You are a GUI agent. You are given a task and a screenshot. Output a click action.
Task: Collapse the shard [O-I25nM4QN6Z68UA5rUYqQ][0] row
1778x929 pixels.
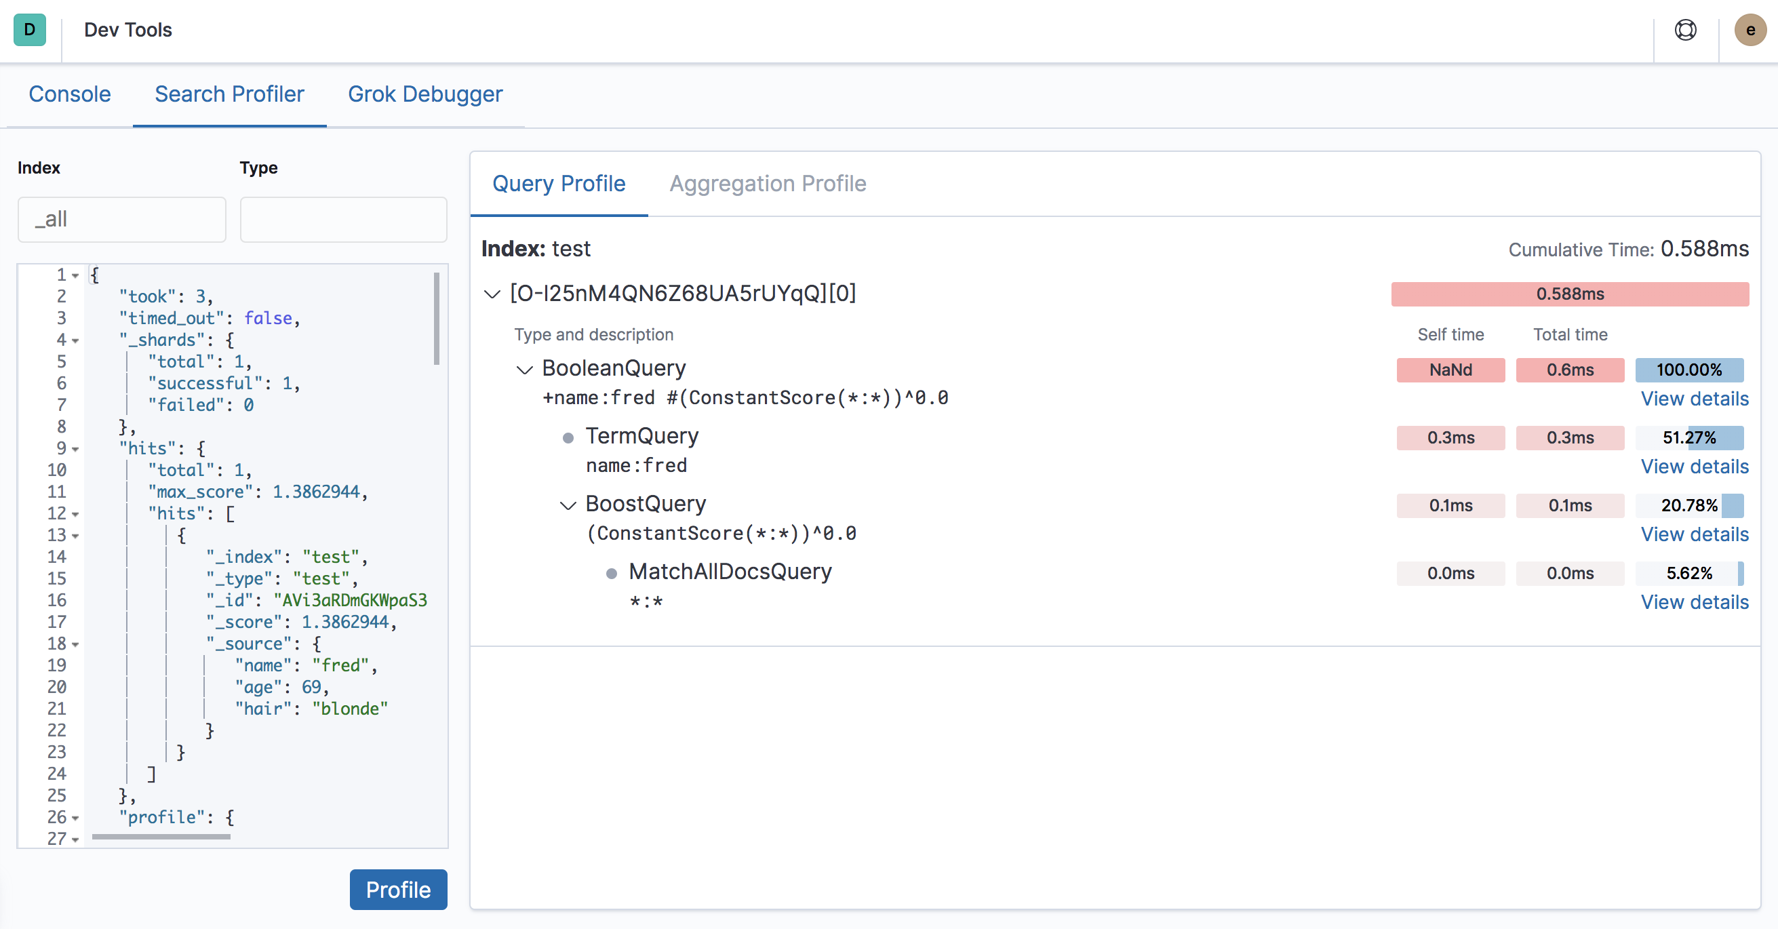[x=492, y=294]
